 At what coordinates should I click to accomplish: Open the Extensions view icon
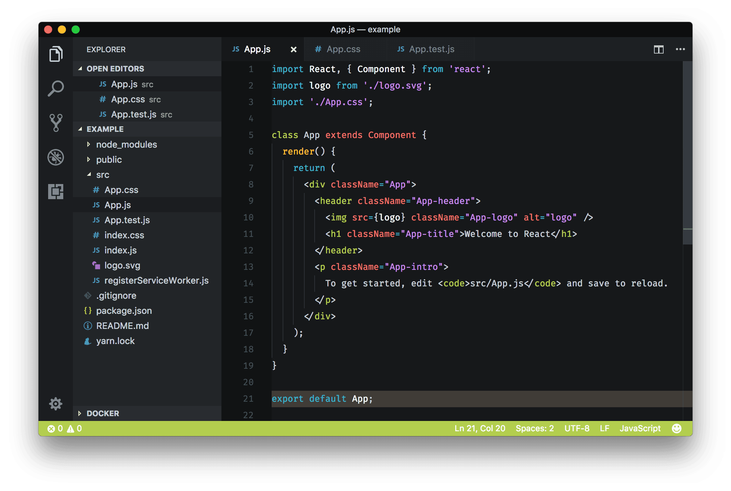coord(56,191)
